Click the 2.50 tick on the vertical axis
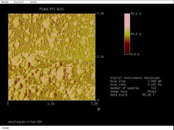Image resolution: width=174 pixels, height=130 pixels. coord(100,57)
